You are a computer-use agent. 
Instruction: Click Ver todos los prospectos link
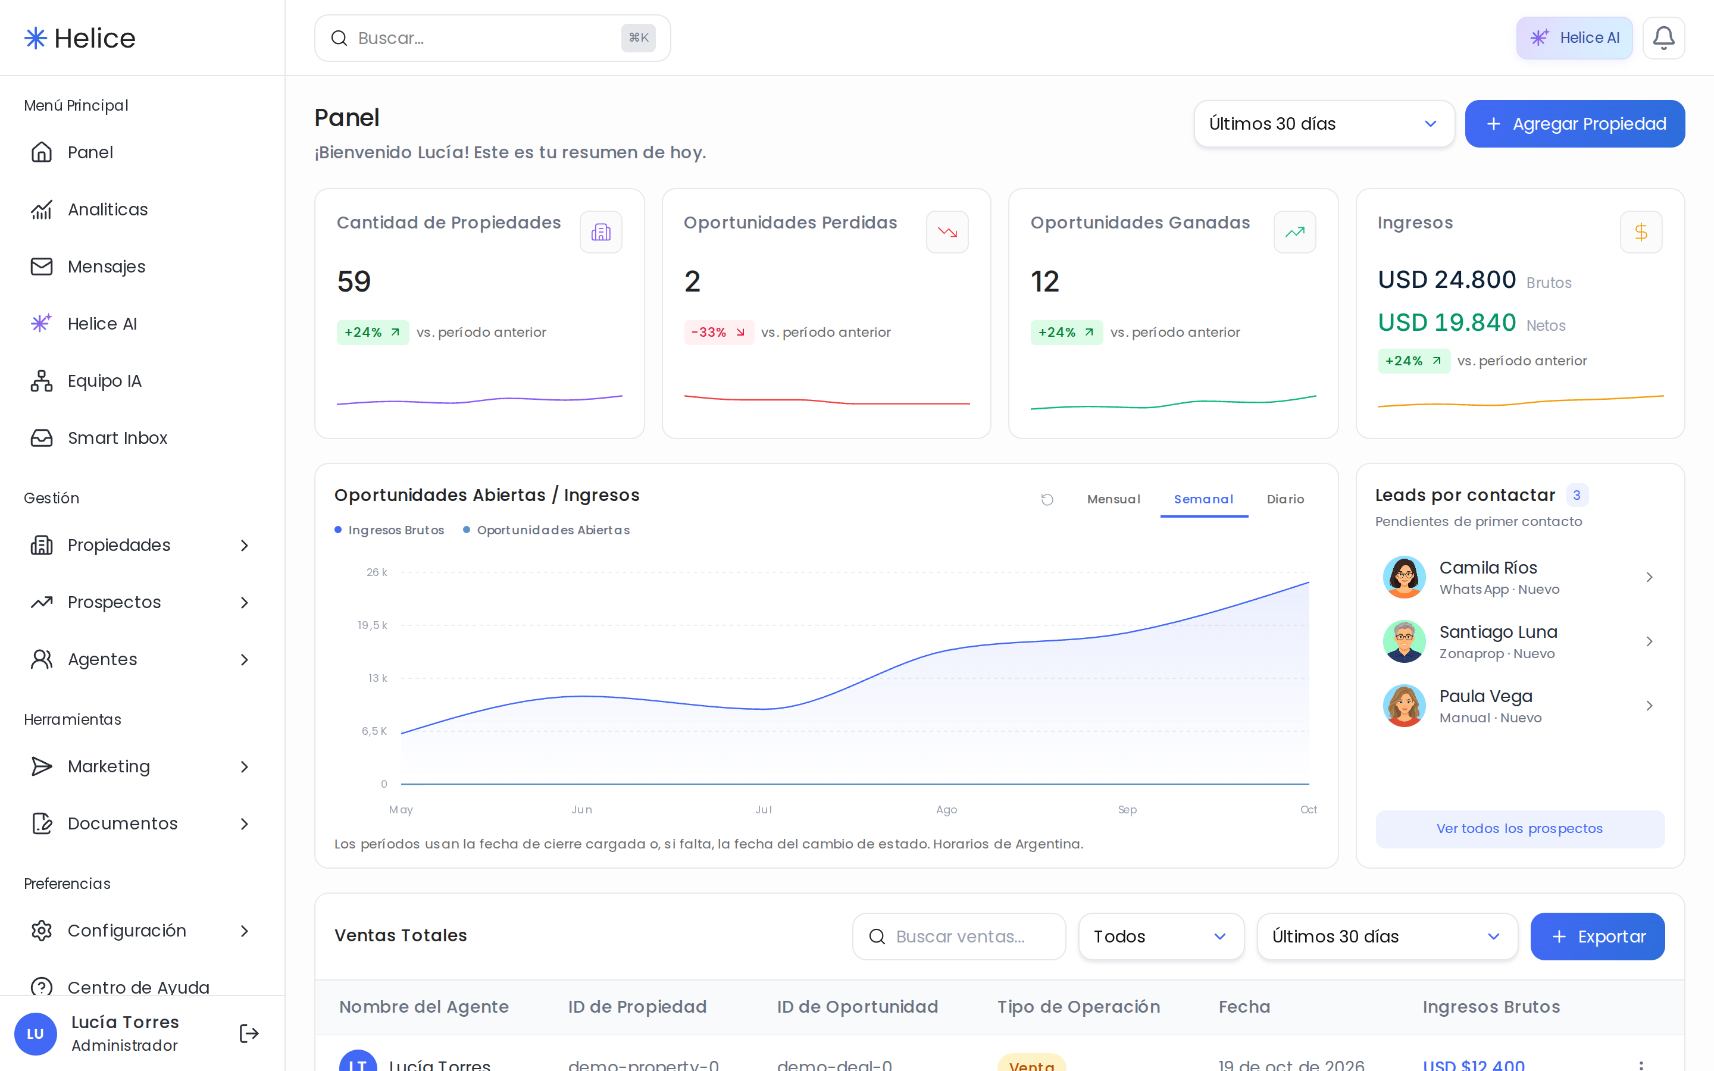pos(1519,829)
